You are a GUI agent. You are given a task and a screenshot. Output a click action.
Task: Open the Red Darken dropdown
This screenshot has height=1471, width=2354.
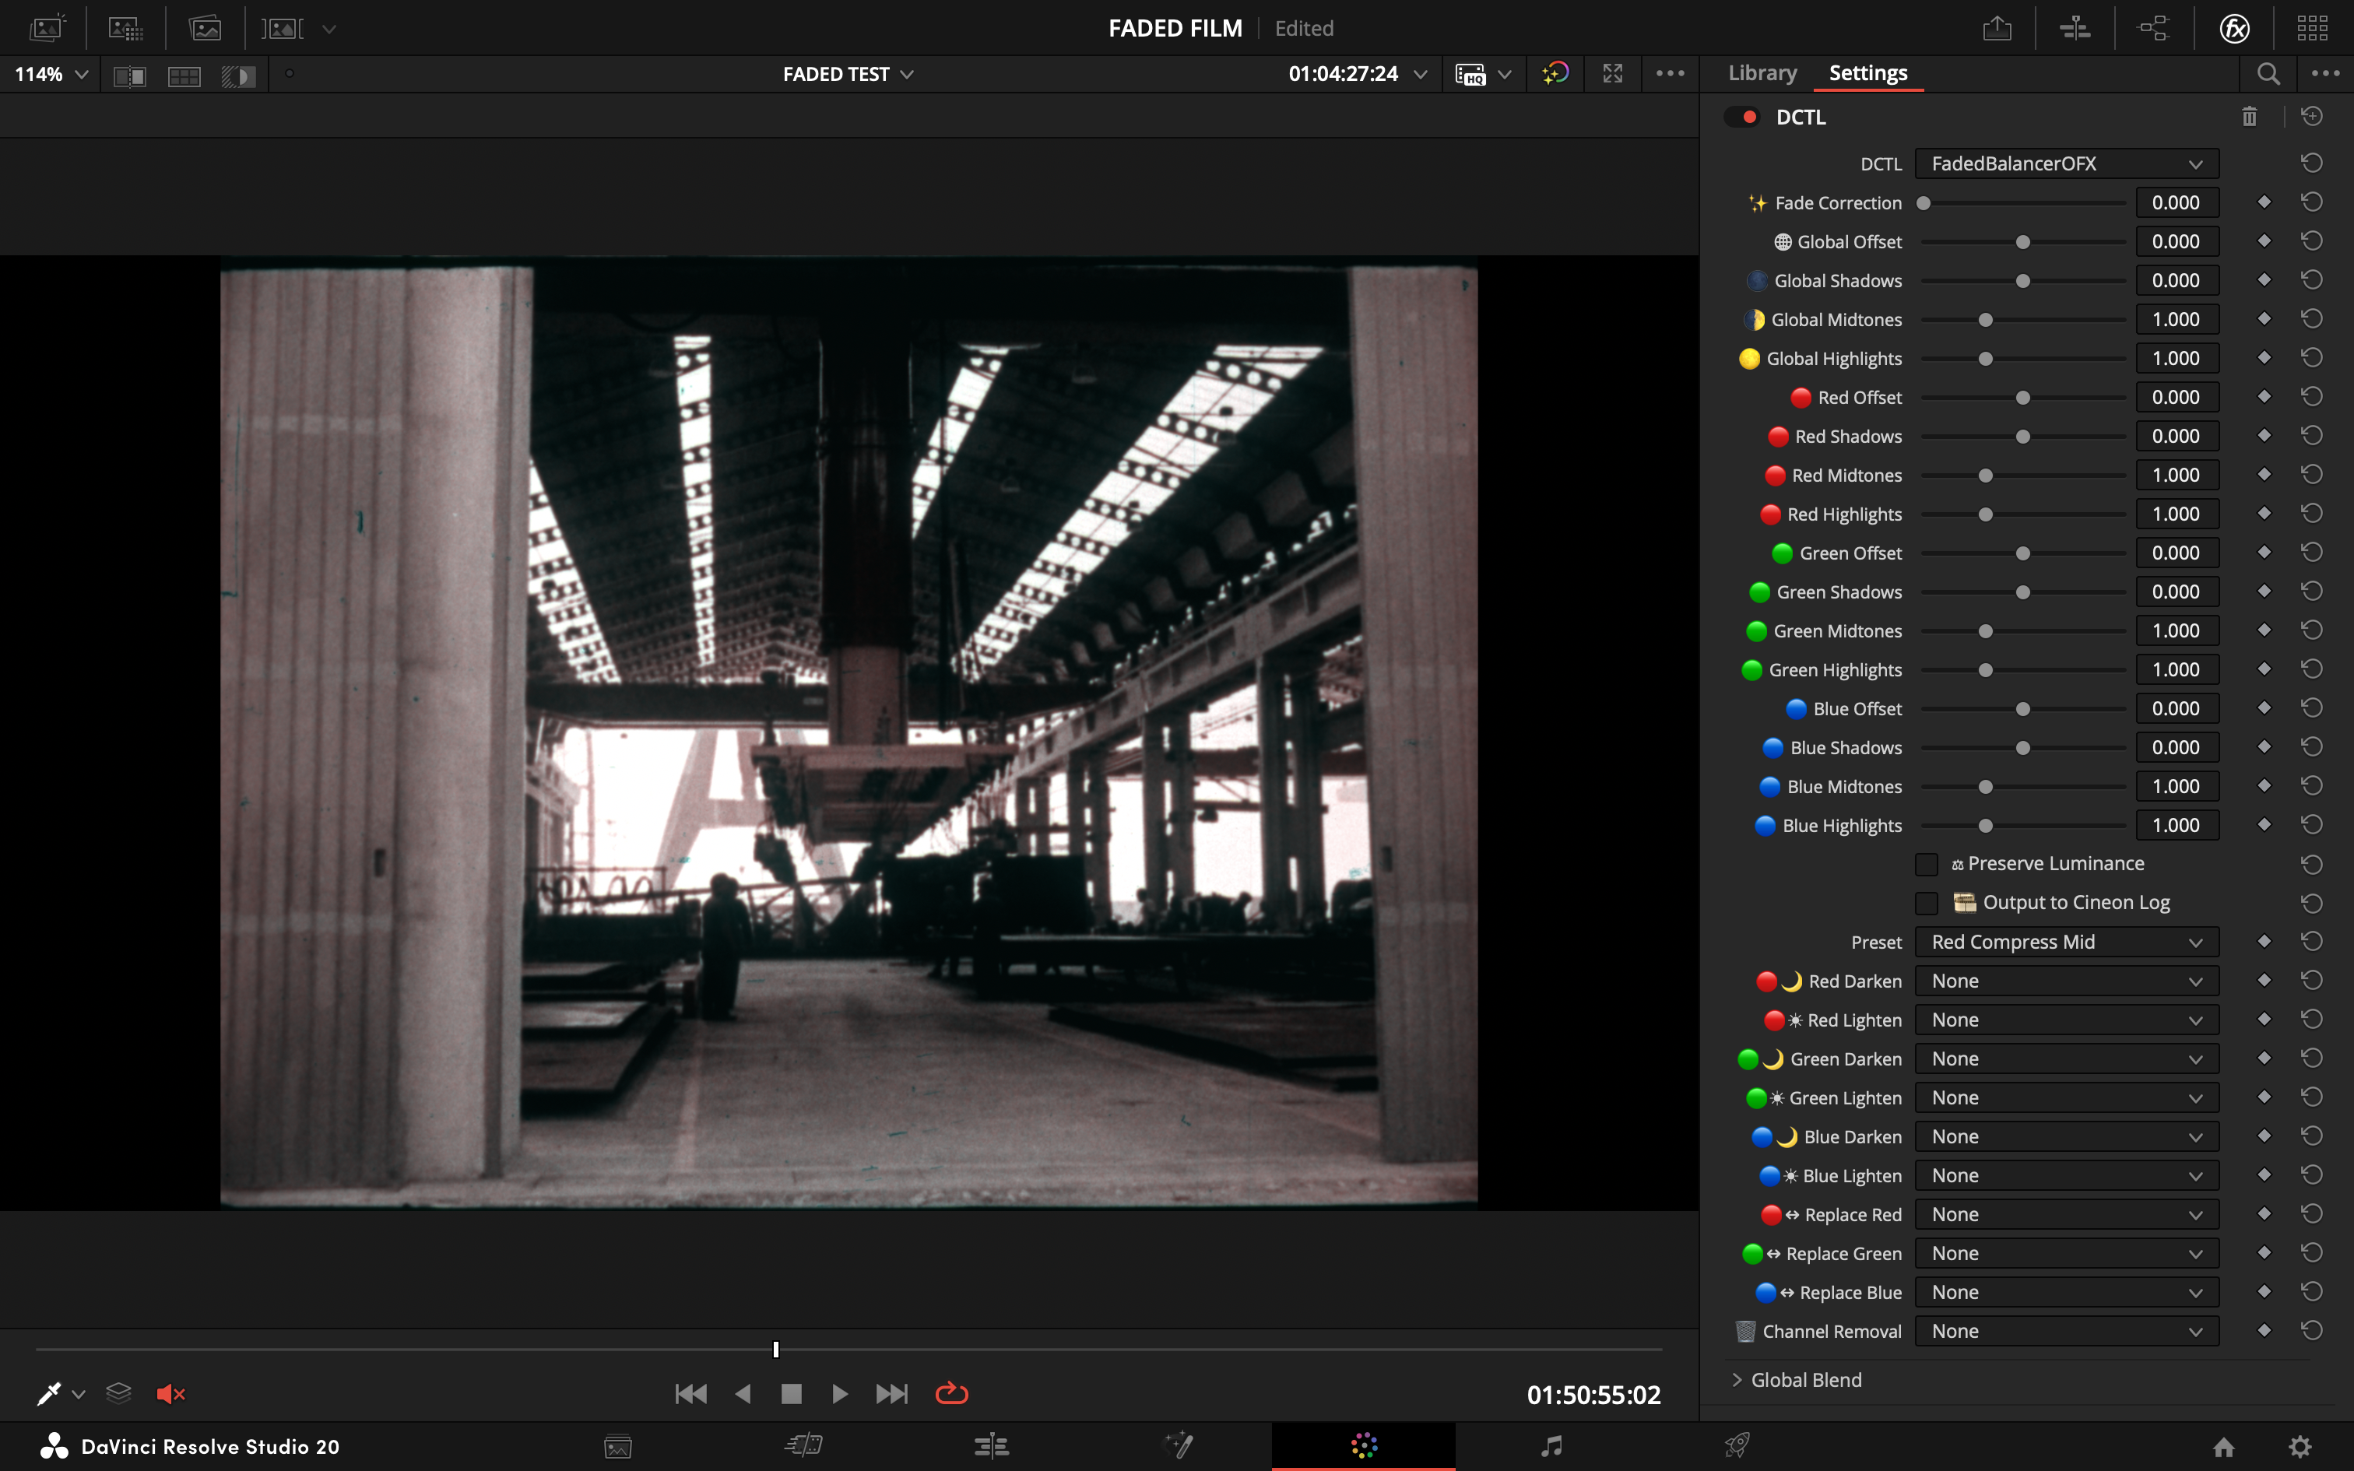click(x=2065, y=981)
